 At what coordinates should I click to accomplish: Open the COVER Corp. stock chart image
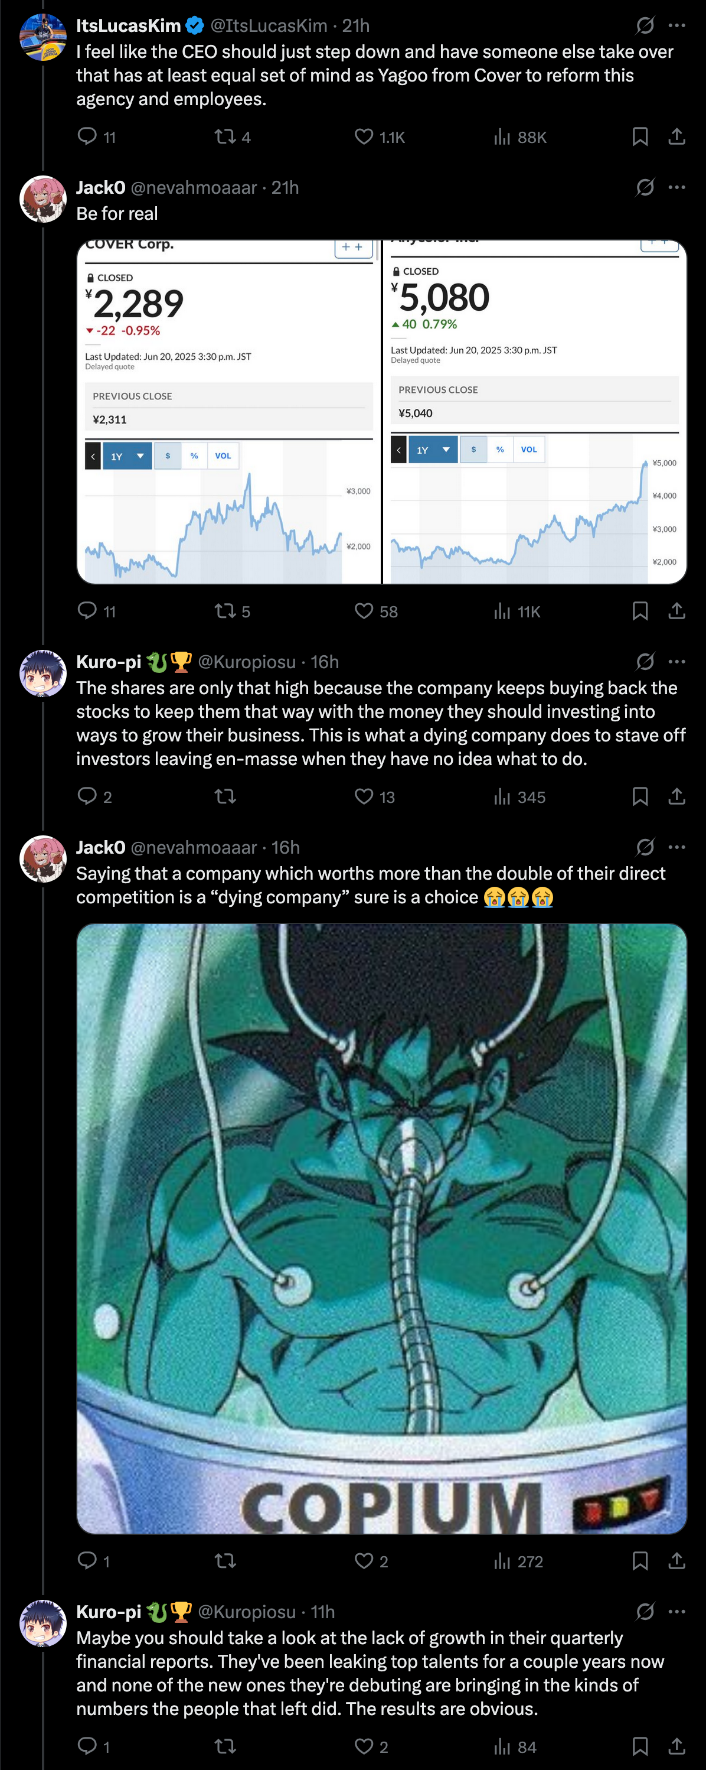coord(228,412)
